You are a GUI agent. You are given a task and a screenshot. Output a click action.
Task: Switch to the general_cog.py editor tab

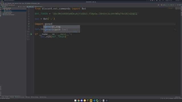point(39,7)
